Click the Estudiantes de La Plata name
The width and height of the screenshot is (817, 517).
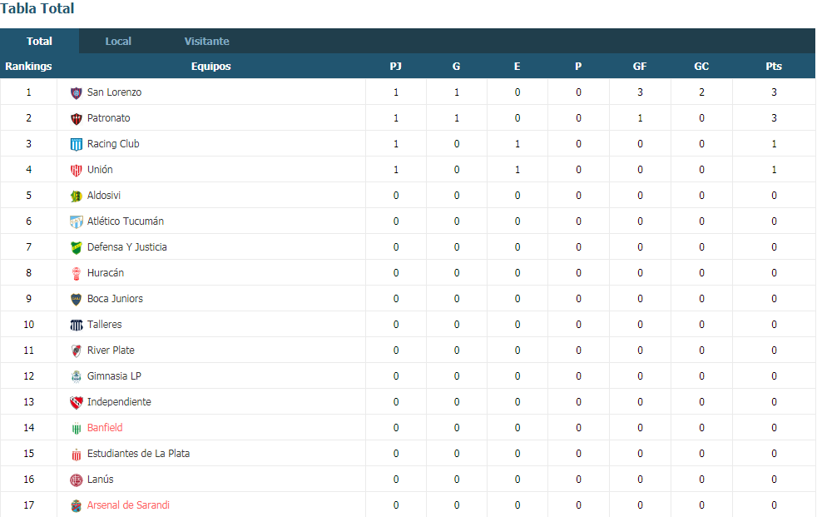point(138,454)
